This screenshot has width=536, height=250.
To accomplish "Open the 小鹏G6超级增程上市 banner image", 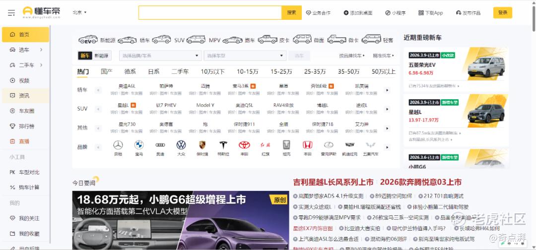I will point(181,220).
